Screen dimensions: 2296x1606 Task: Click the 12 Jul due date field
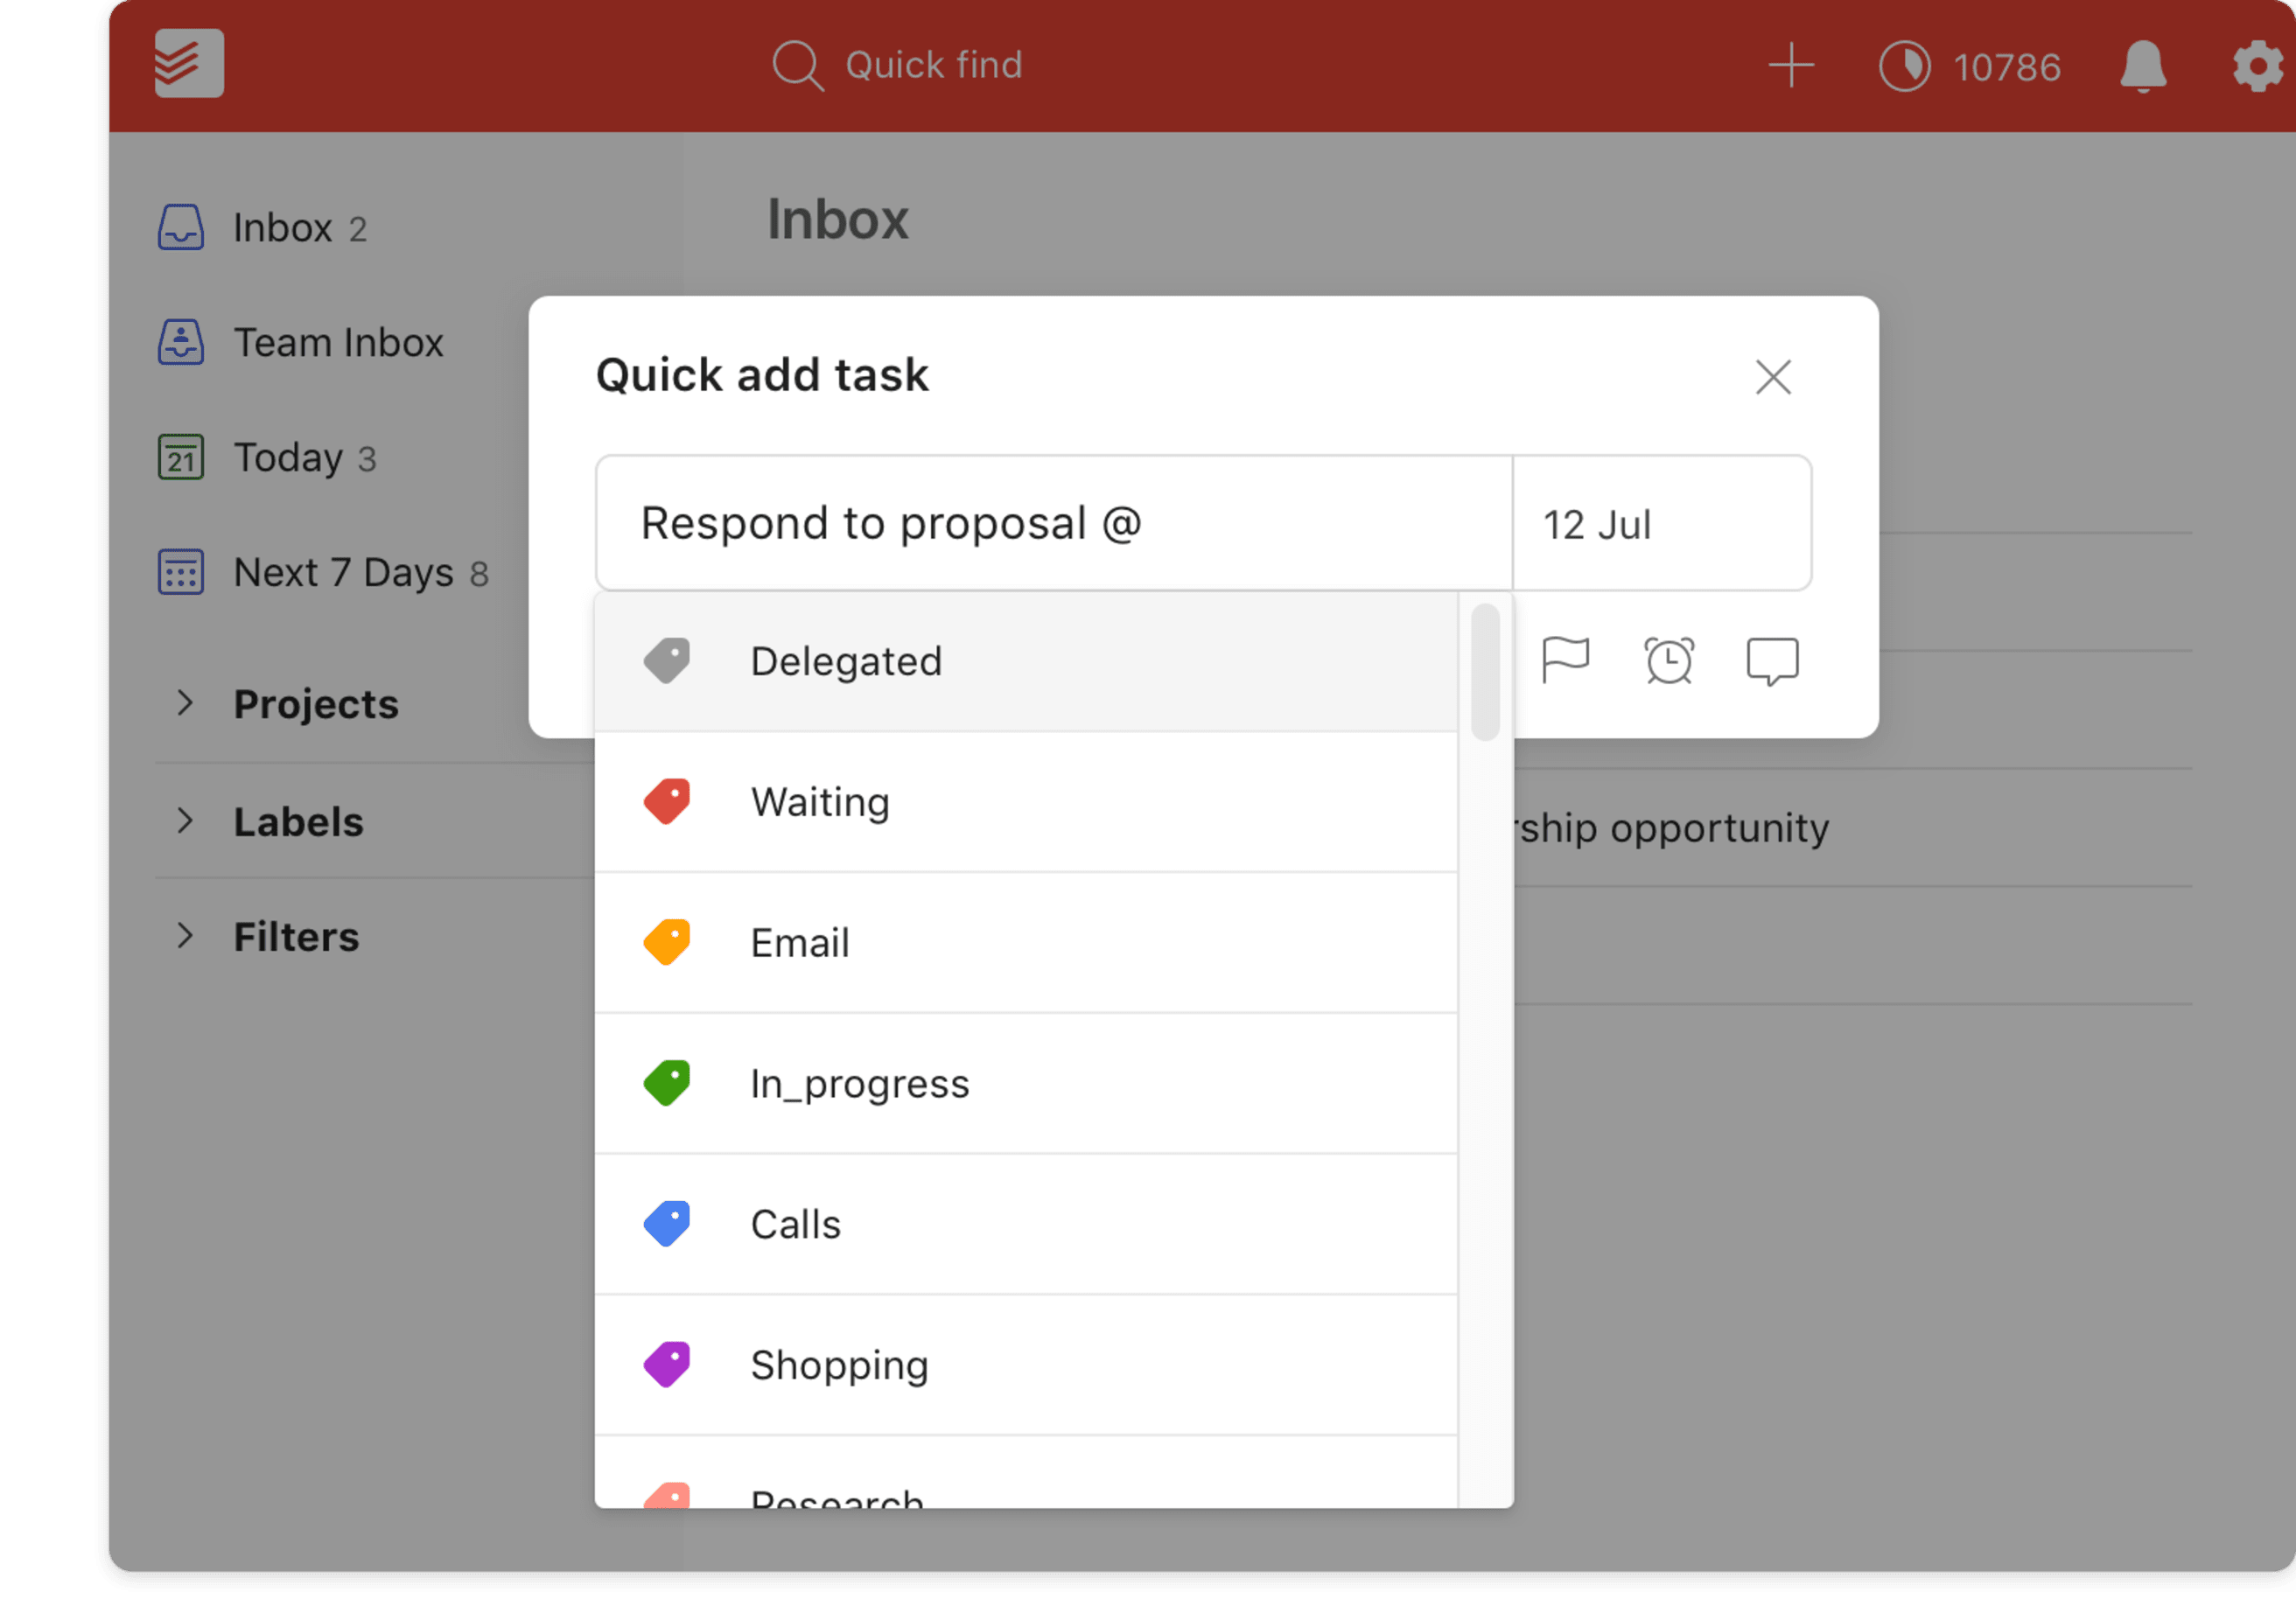[x=1661, y=523]
